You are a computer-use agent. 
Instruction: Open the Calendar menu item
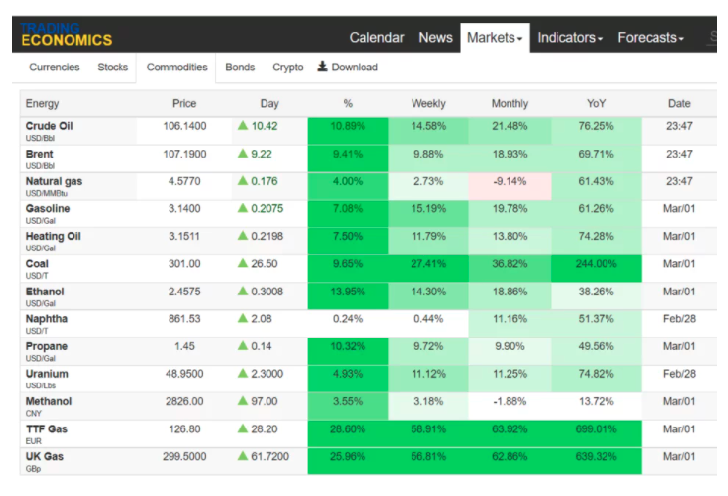click(376, 38)
